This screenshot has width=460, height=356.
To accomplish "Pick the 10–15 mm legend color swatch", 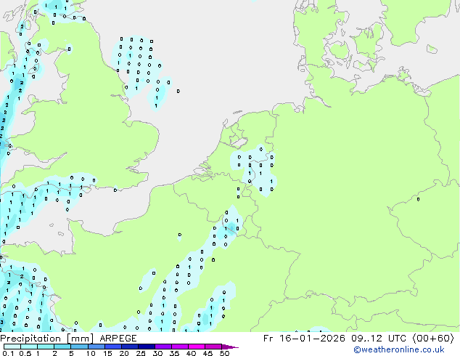I will (96, 347).
